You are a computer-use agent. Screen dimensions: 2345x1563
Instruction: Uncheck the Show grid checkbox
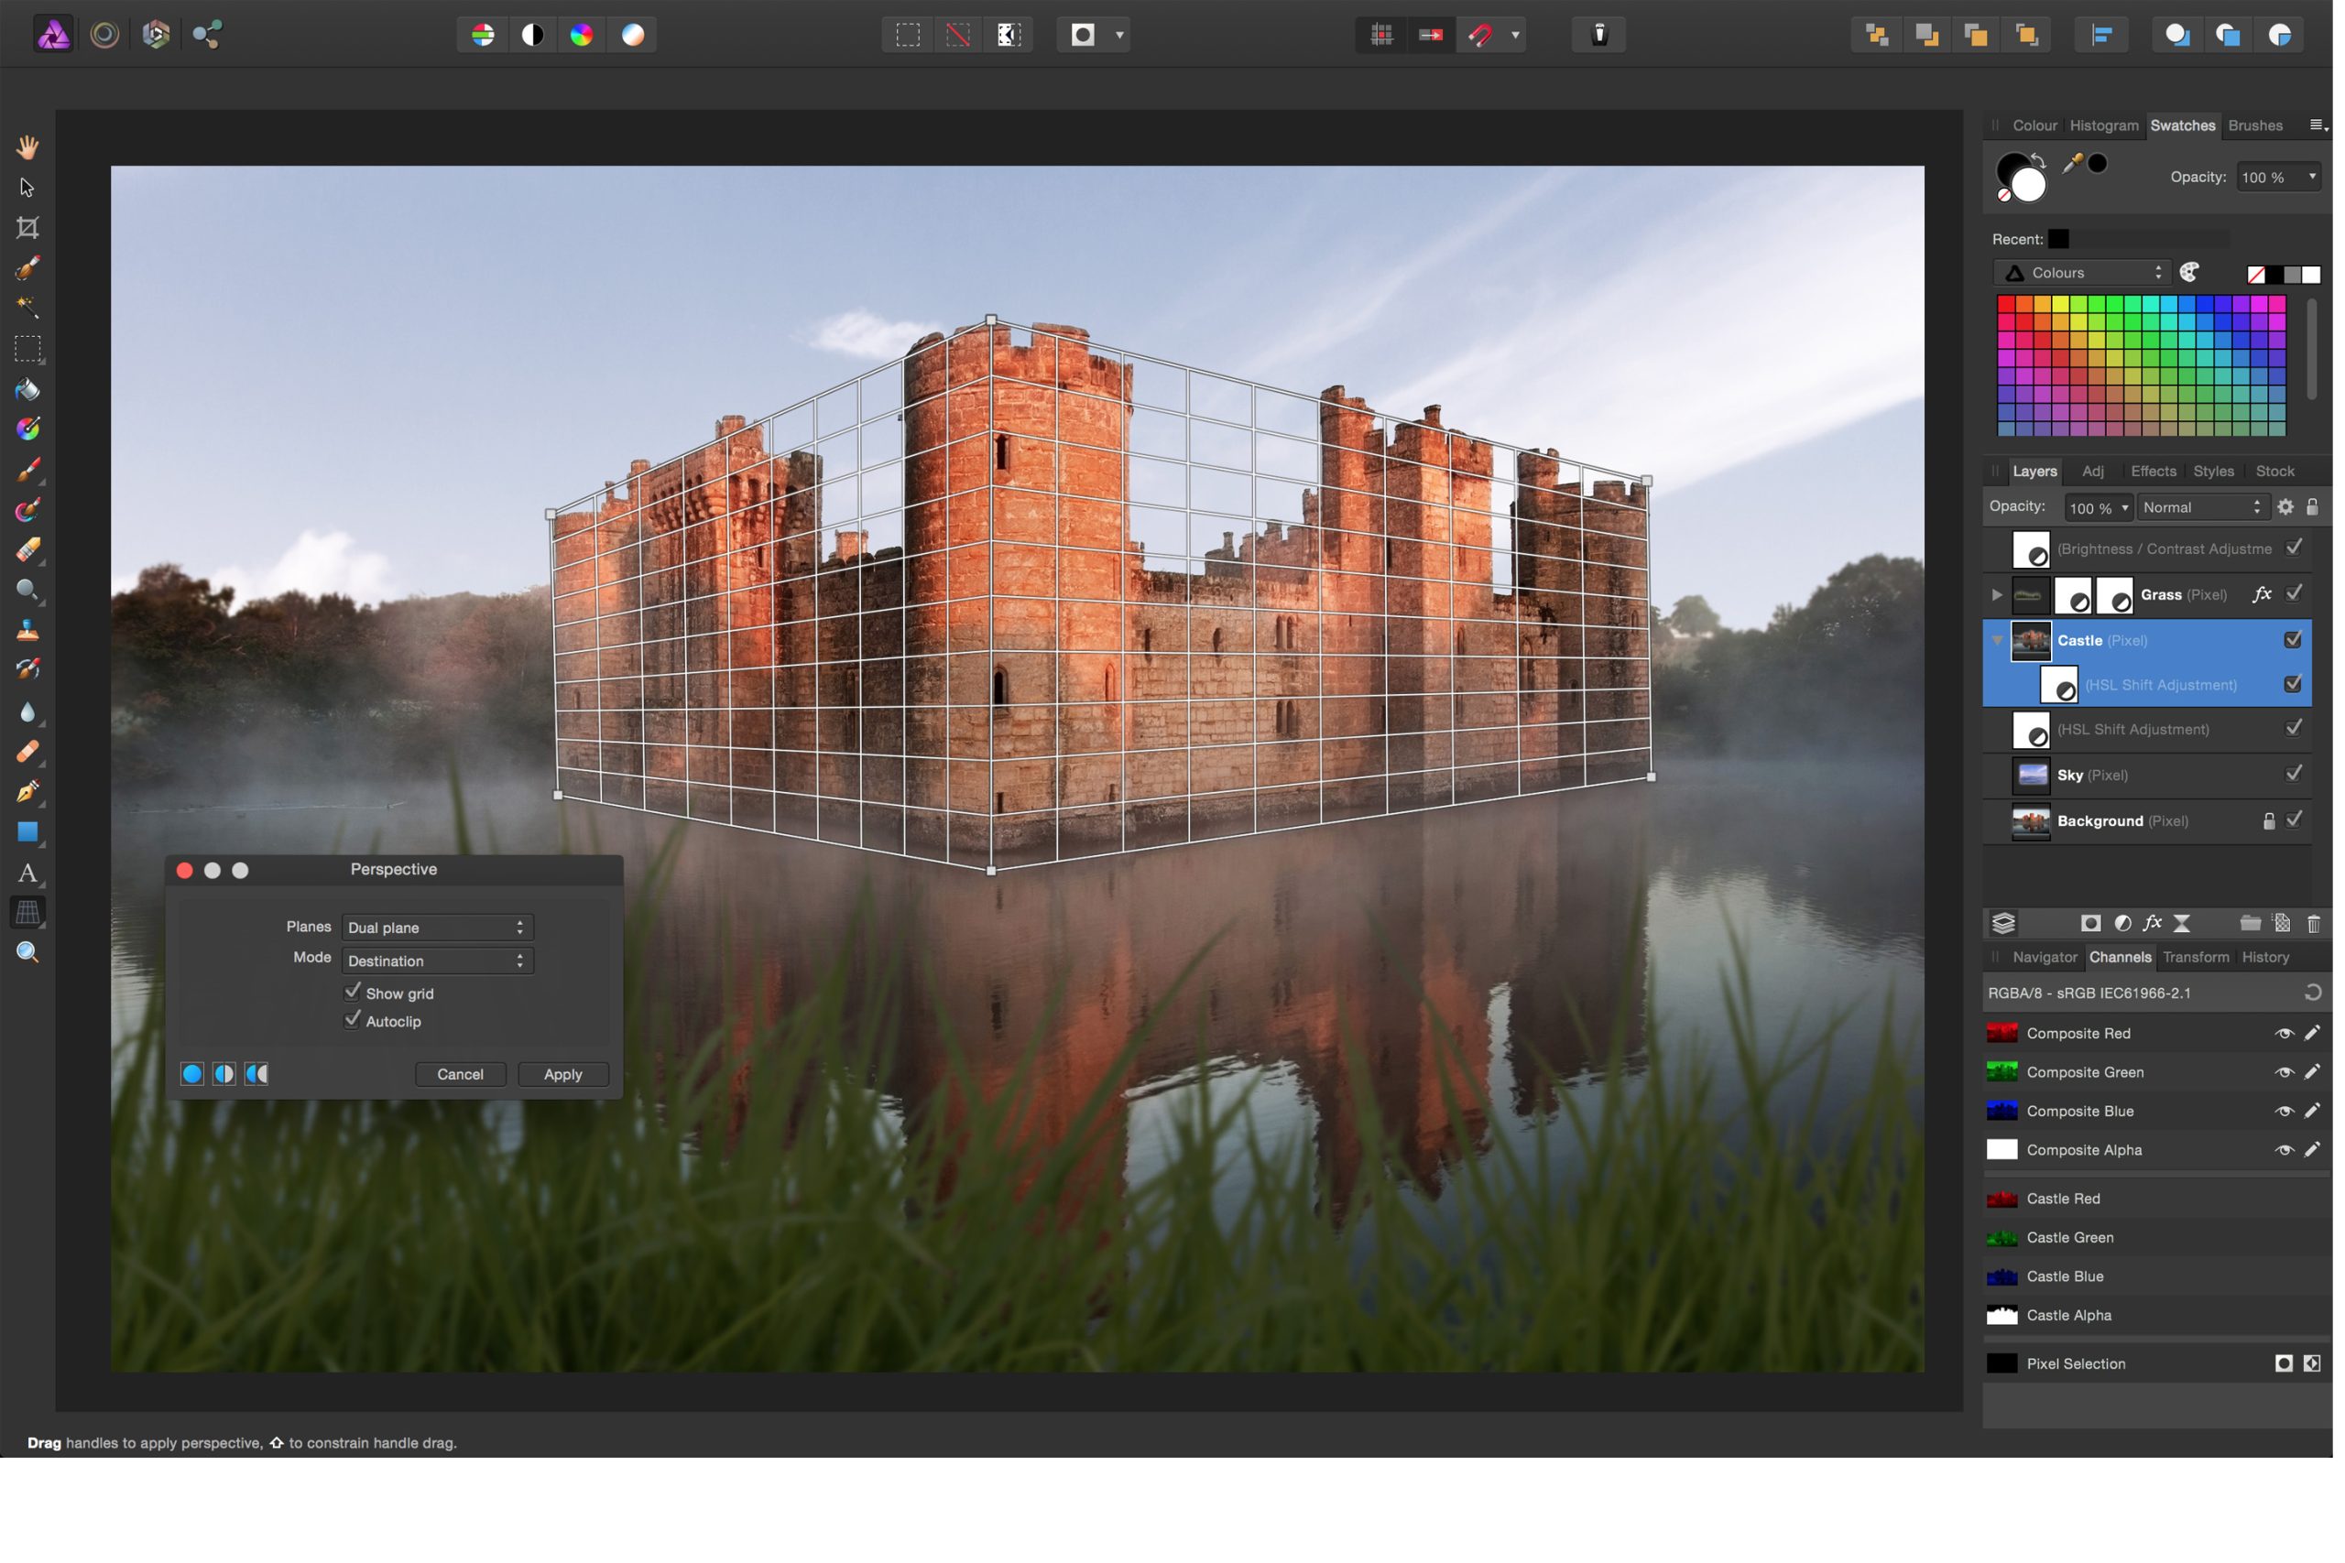(x=352, y=993)
